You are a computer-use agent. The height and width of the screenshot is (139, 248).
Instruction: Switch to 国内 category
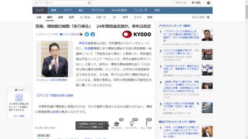[50, 17]
